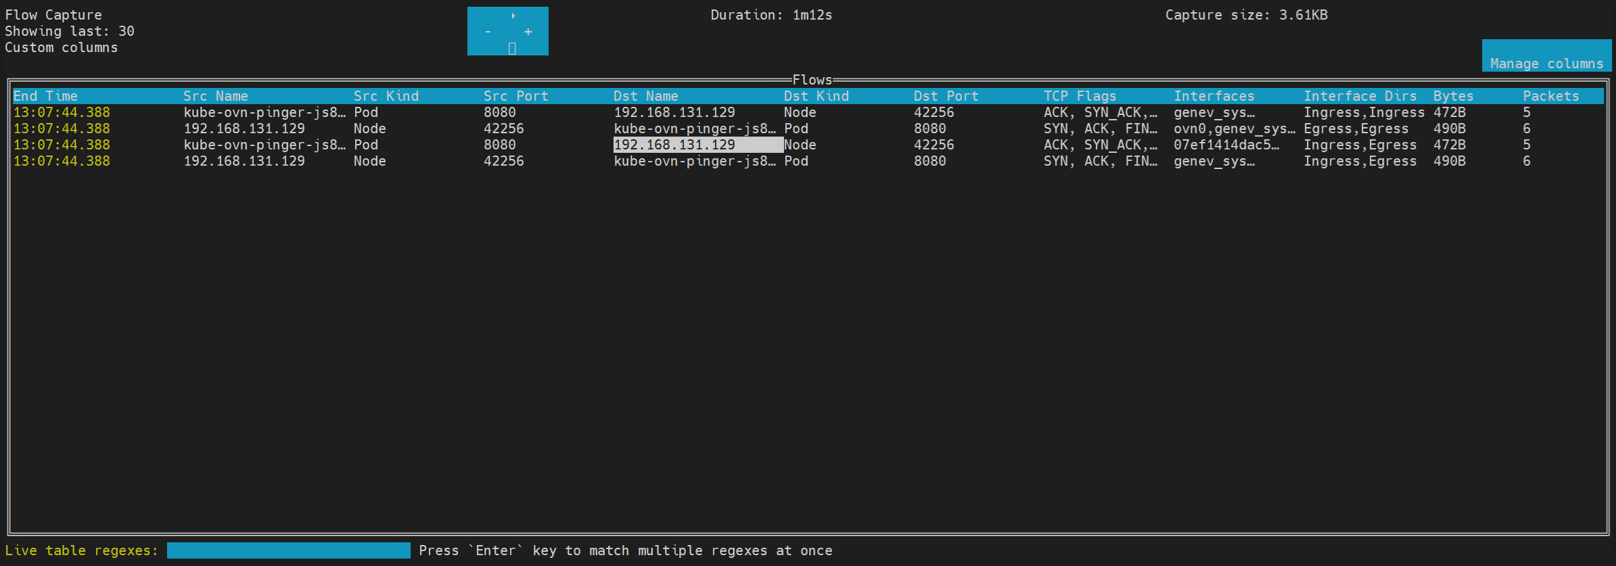Open the Manage columns button
The height and width of the screenshot is (566, 1616).
(x=1546, y=63)
